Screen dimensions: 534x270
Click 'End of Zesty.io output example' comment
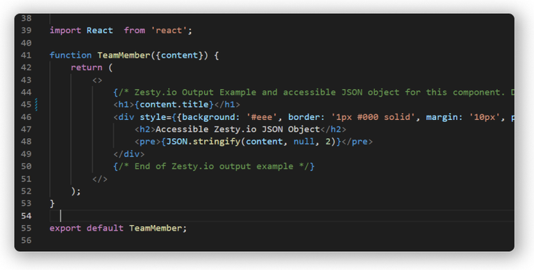[x=214, y=167]
